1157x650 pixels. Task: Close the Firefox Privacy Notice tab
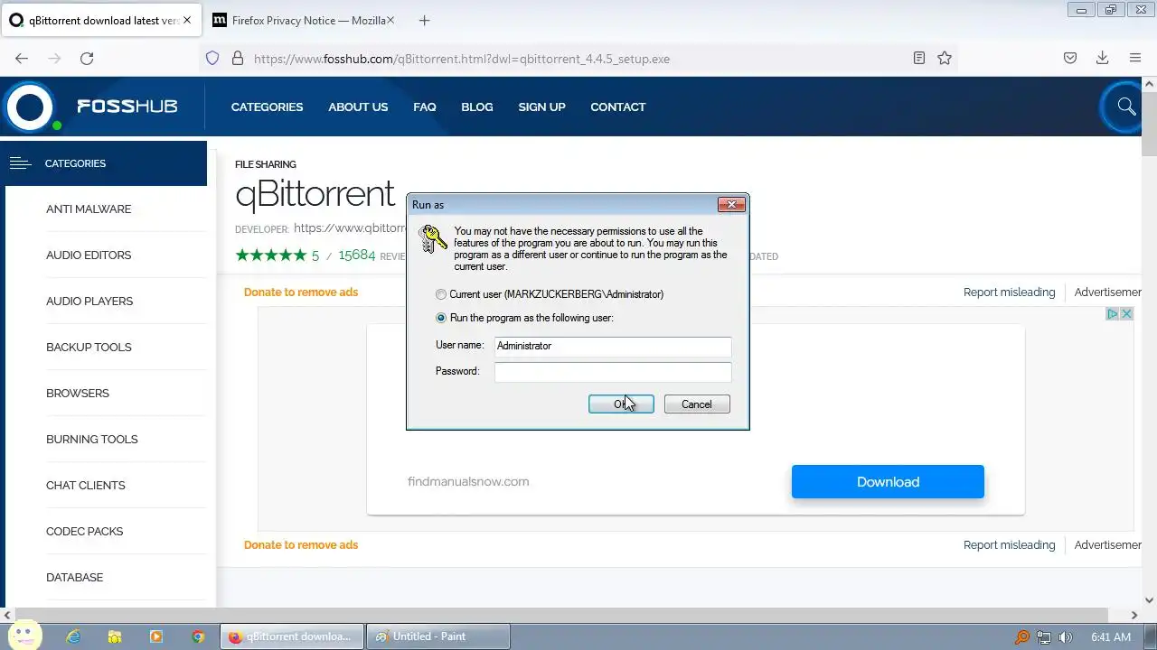pyautogui.click(x=391, y=20)
